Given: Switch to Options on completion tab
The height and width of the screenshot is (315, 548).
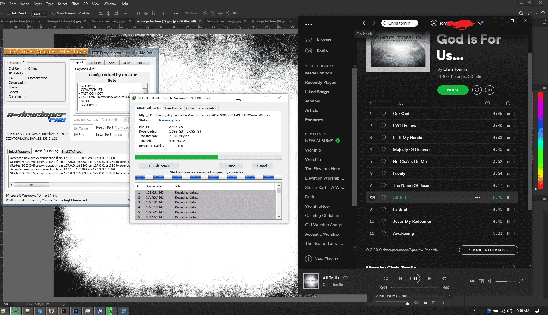Looking at the screenshot, I should (x=202, y=108).
